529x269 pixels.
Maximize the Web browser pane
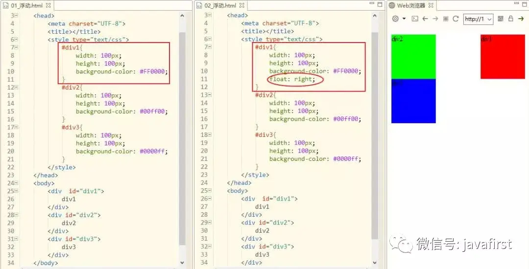[x=525, y=4]
